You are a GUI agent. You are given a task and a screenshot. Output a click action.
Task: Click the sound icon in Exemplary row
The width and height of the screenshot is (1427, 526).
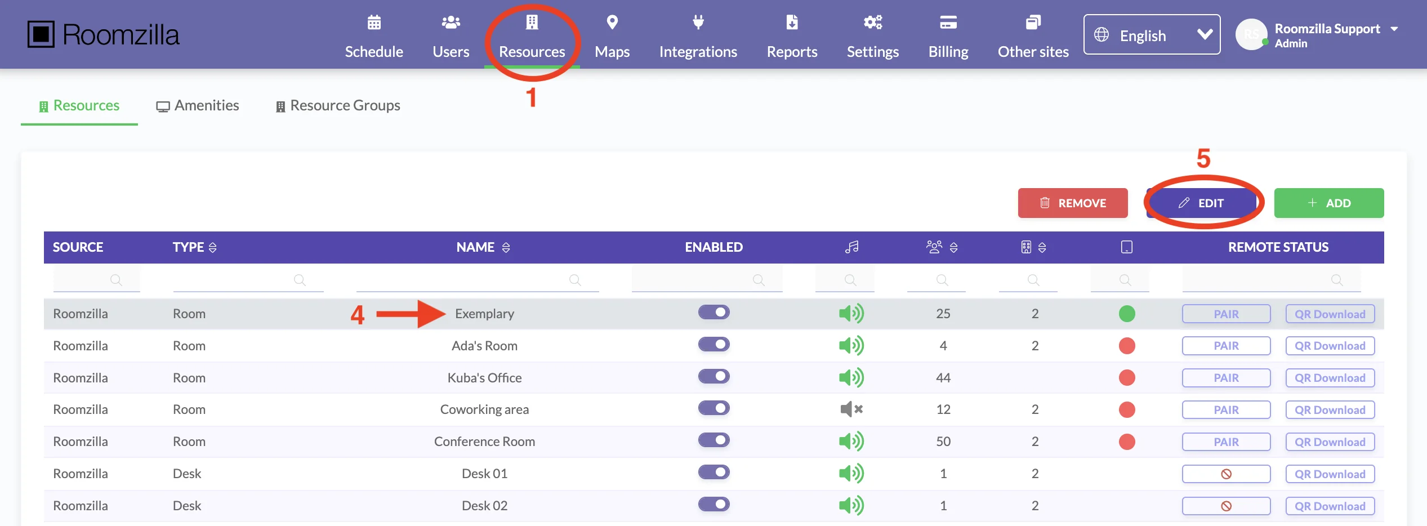click(851, 313)
